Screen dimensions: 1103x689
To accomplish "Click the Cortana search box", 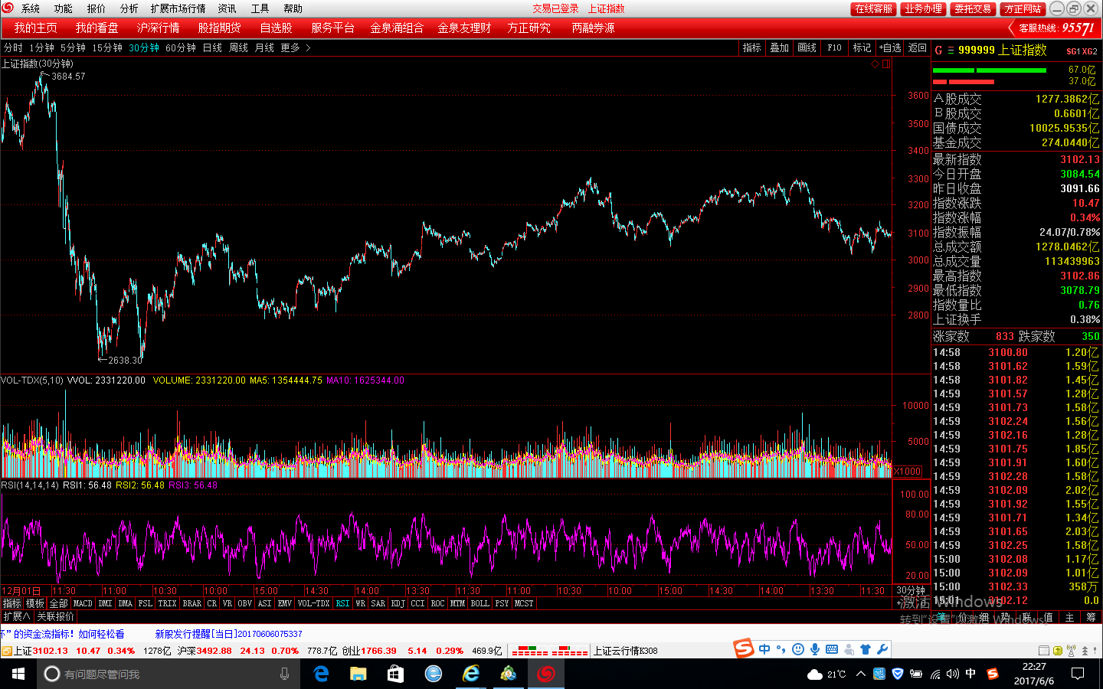I will (169, 674).
